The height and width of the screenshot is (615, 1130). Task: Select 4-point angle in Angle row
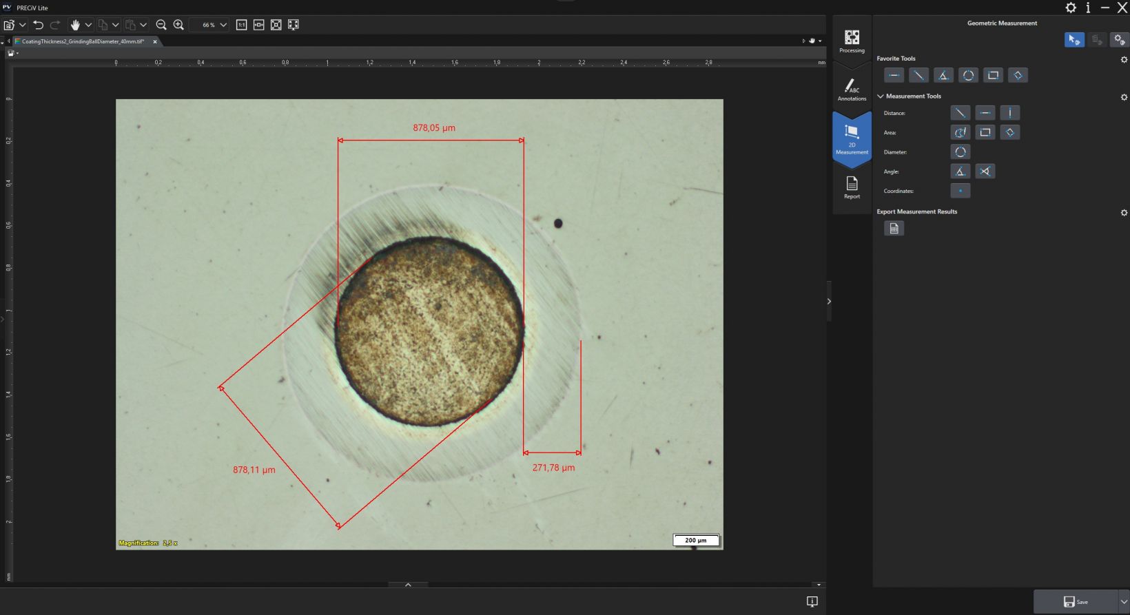click(985, 171)
